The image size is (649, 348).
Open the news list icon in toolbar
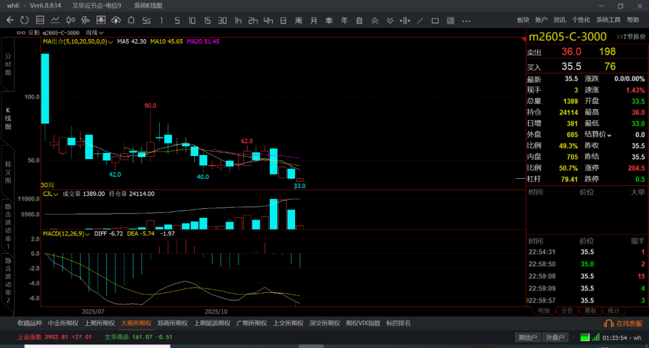450,20
